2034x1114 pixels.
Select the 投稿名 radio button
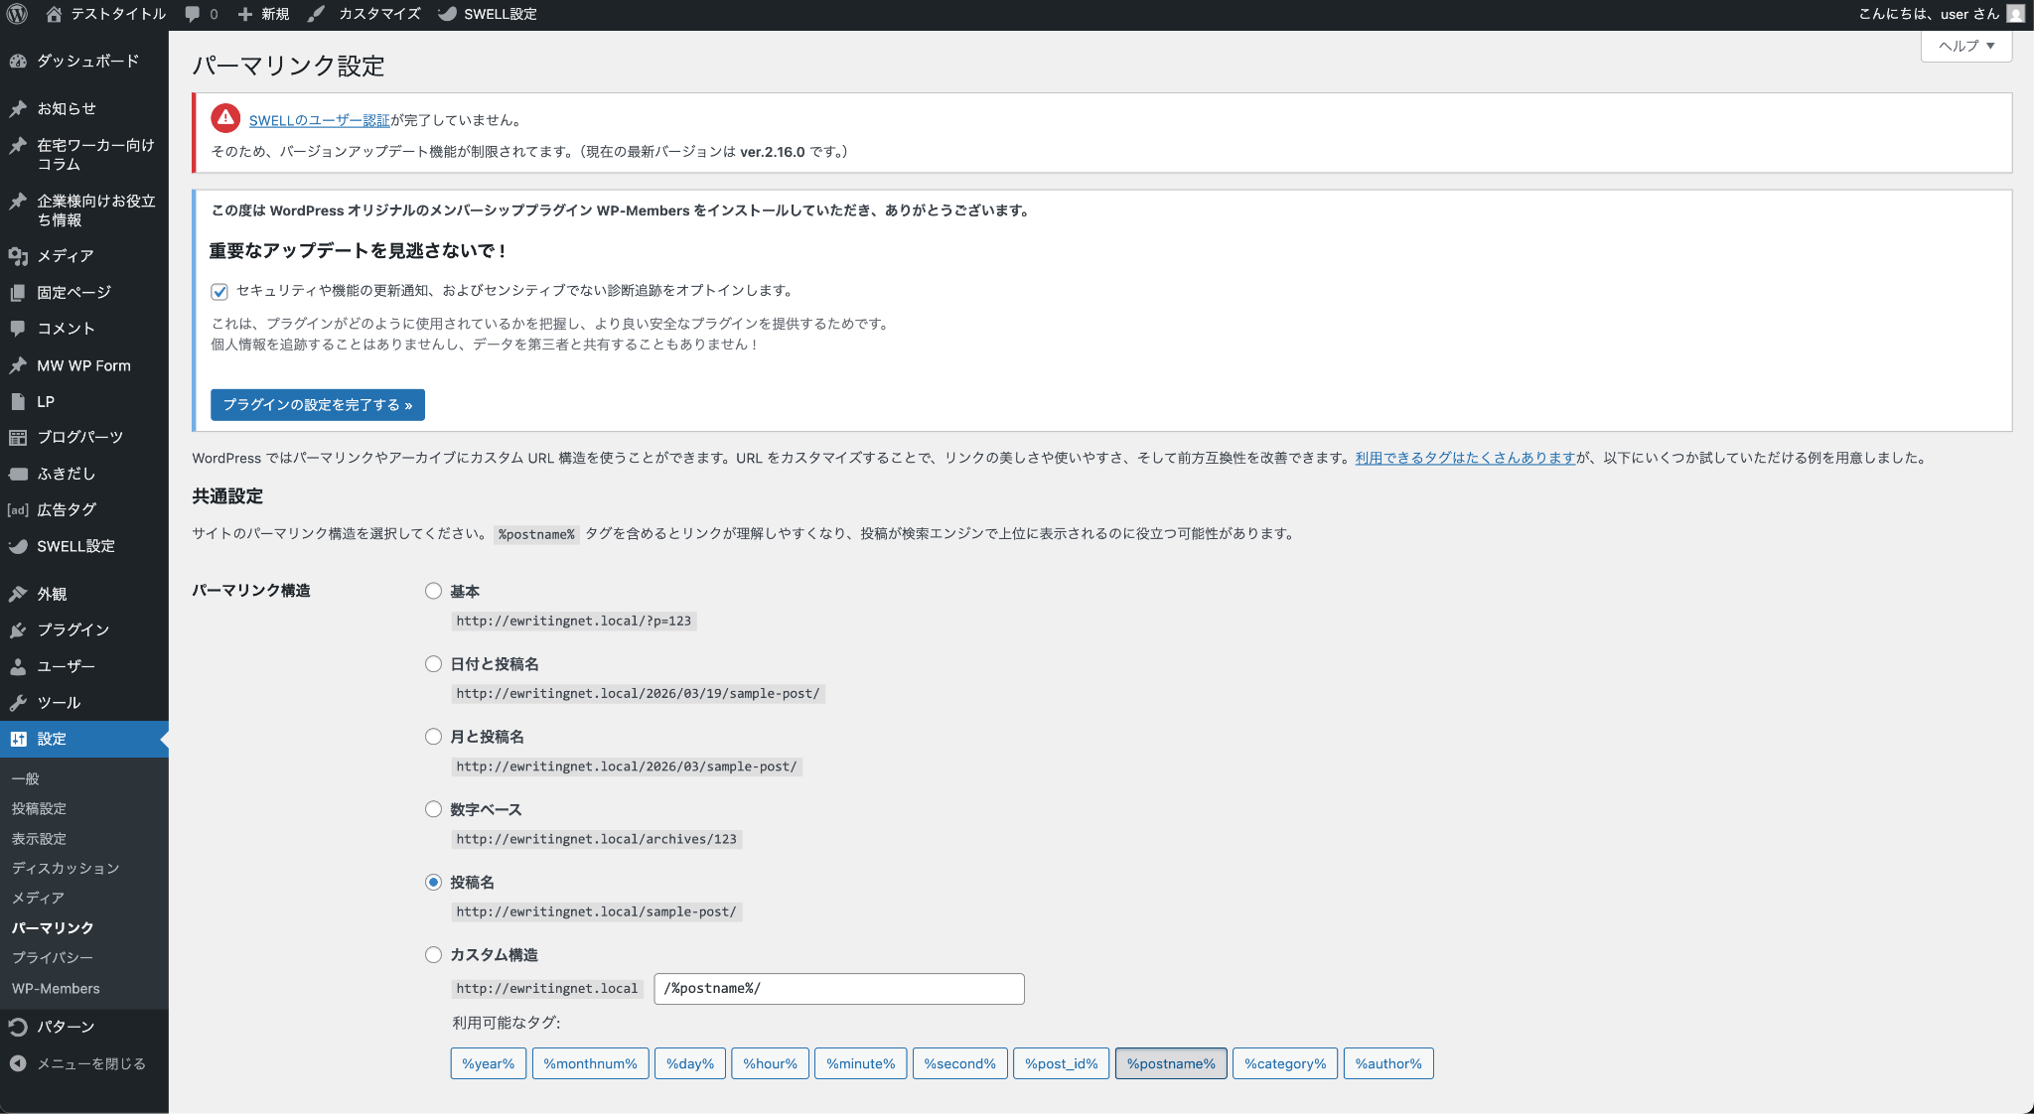(x=433, y=882)
